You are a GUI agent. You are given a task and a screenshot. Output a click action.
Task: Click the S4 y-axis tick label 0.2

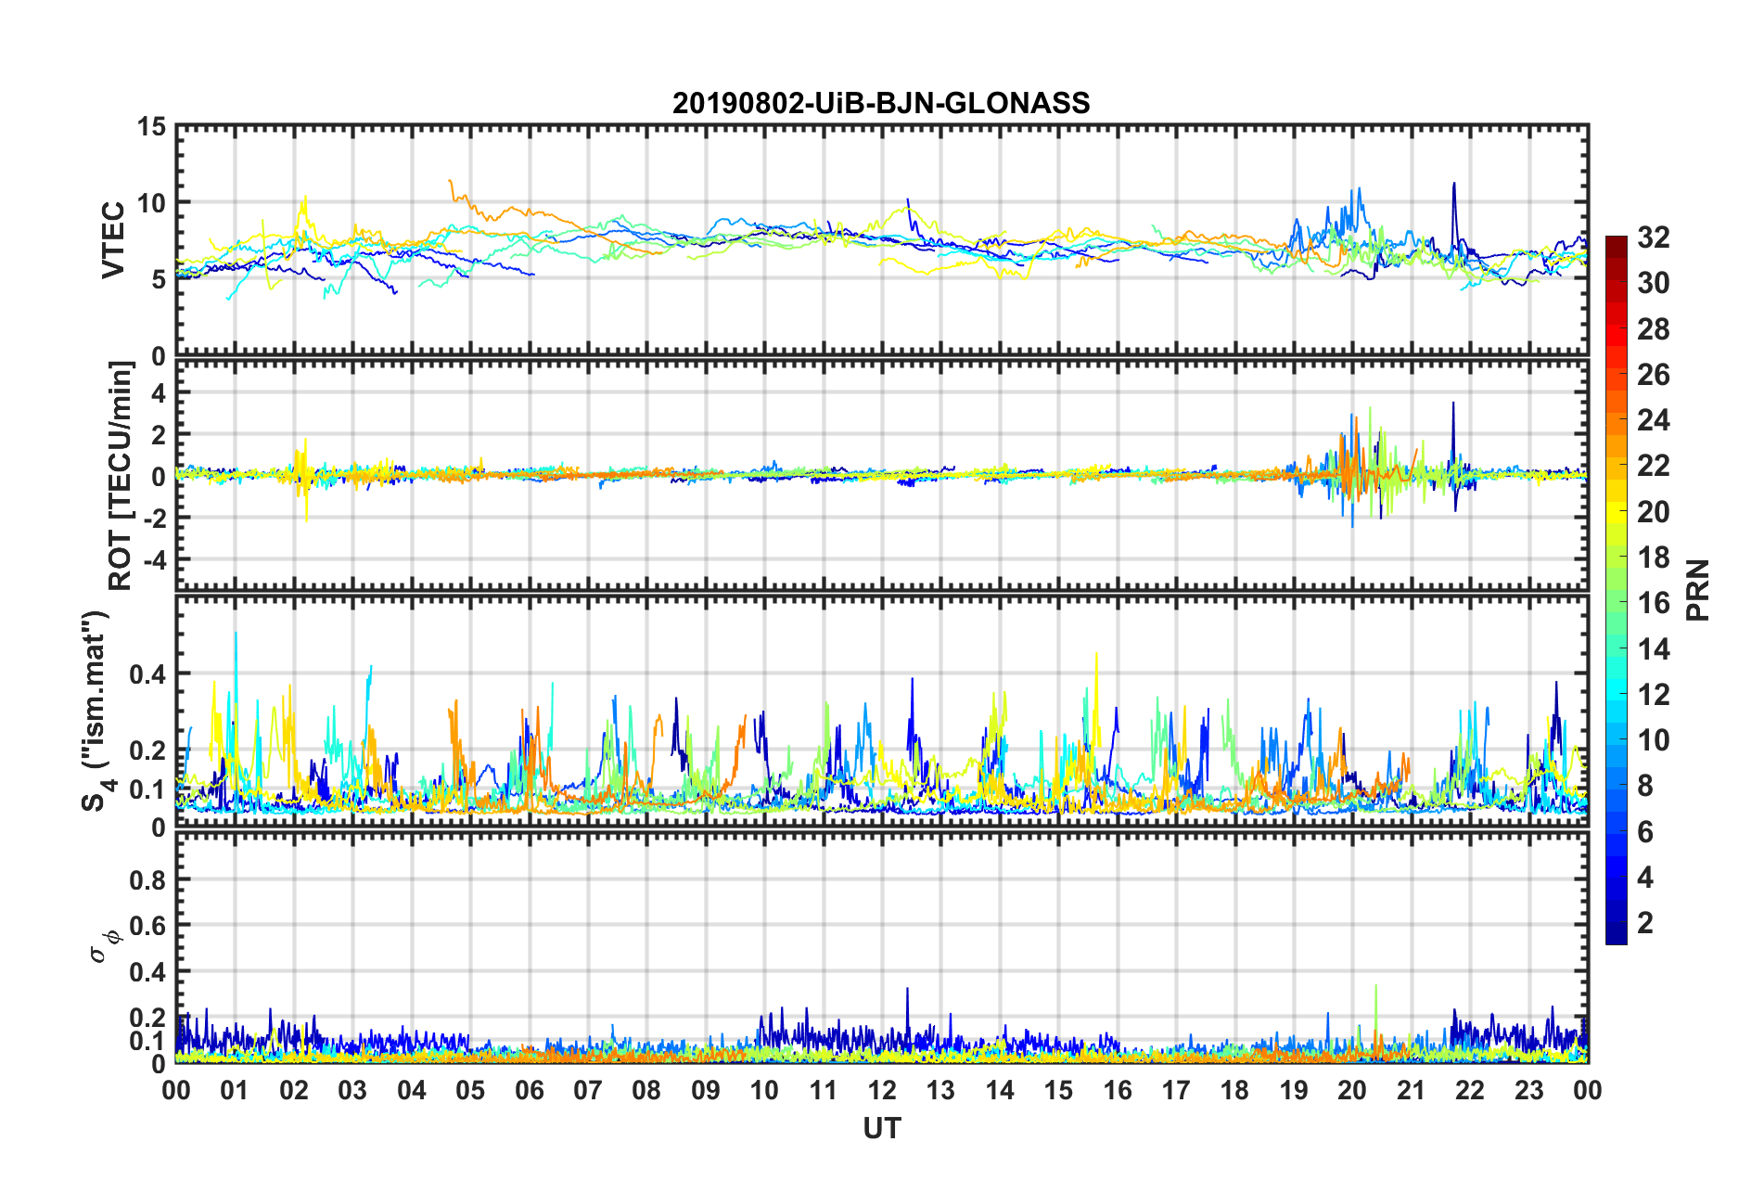147,750
